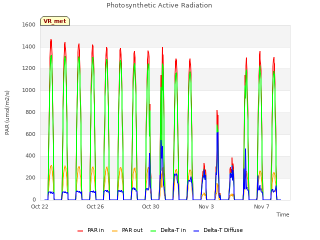Screen dimensions: 320x240
Task: Click the red PAR in peak of 1400 after Oct 30
Action: 162,48
